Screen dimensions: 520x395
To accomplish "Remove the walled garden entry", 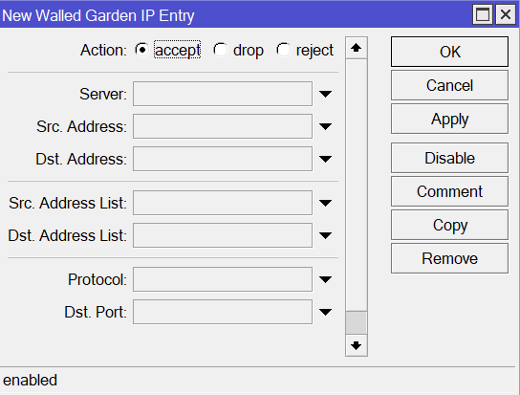I will (x=449, y=258).
